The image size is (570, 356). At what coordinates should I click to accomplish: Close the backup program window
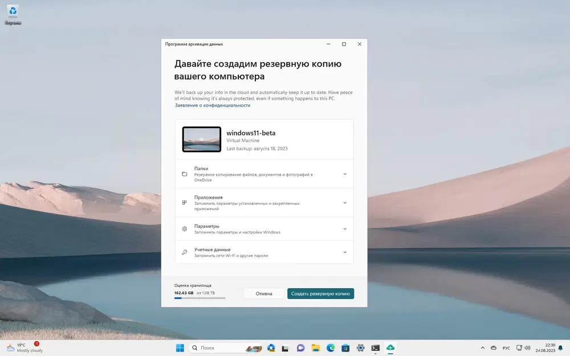(360, 44)
